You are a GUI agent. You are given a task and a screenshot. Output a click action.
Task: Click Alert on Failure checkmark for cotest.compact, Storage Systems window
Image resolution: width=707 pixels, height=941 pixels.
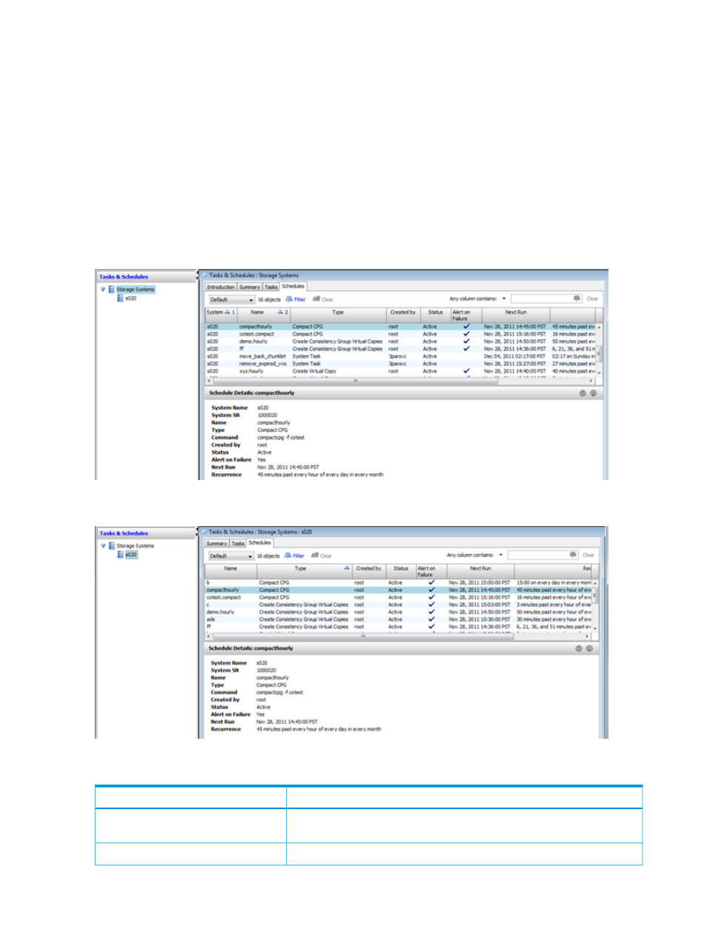(x=466, y=334)
